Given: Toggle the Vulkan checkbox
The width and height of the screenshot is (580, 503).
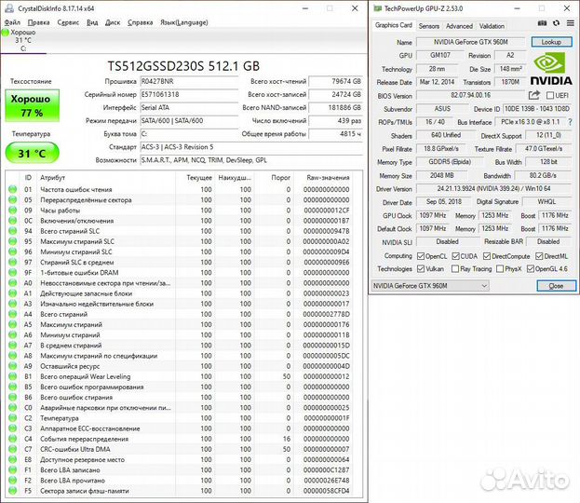Looking at the screenshot, I should pos(421,268).
